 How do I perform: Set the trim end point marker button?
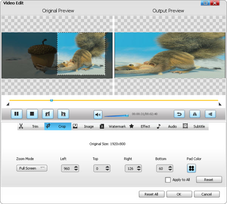click(63, 114)
